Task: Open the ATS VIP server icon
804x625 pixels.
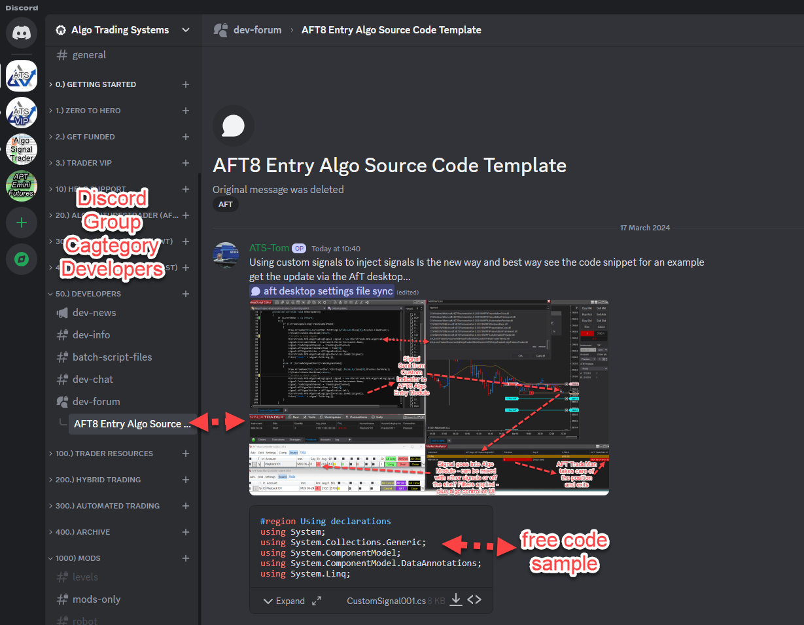Action: [21, 112]
